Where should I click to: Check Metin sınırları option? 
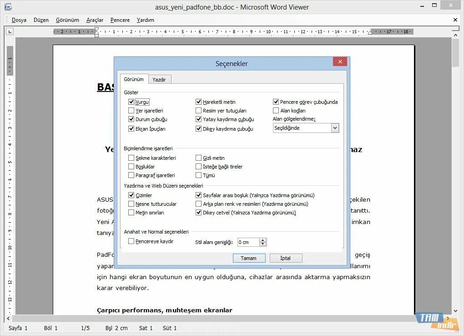click(x=131, y=213)
